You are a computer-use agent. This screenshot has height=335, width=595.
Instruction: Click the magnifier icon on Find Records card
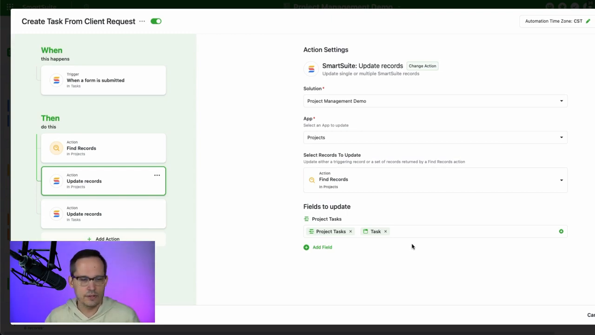coord(56,148)
